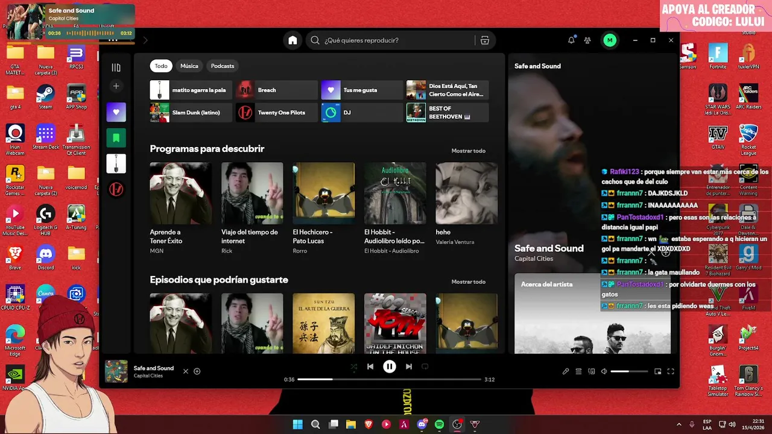772x434 pixels.
Task: Open Safe and Sound title in right panel
Action: pos(549,248)
